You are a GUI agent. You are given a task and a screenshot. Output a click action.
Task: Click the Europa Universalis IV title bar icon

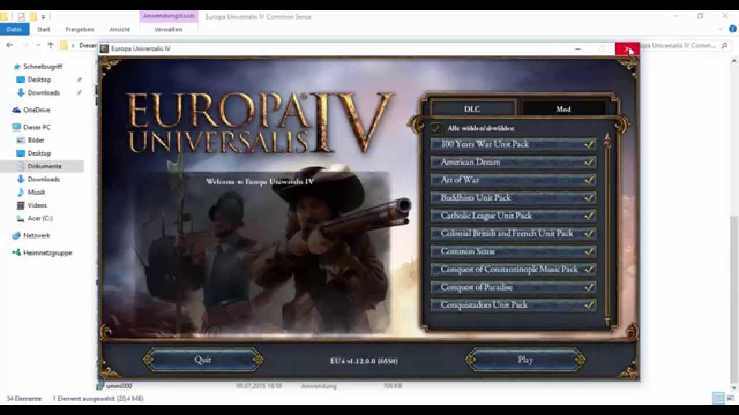(104, 49)
